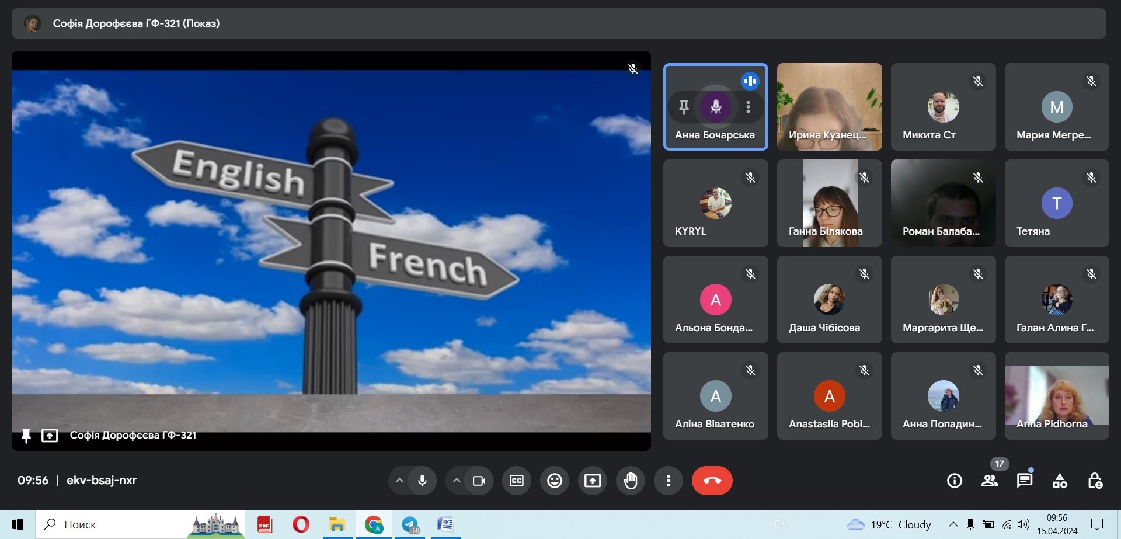Select Anna Pidhorna's video tile

tap(1056, 396)
